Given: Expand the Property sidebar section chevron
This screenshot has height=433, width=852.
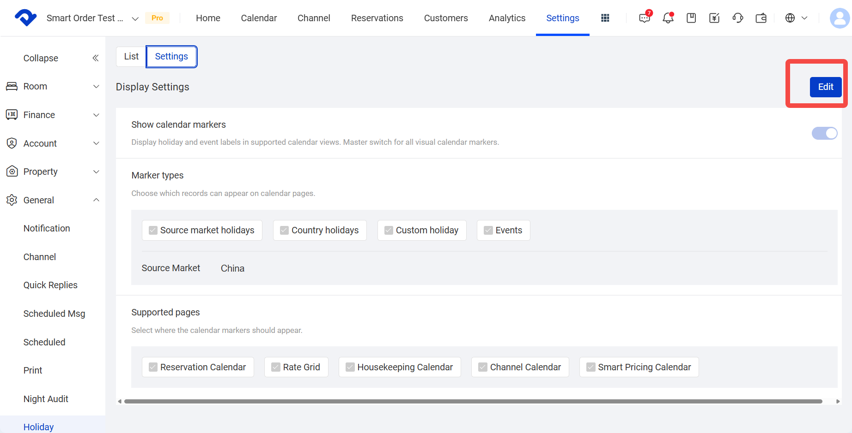Looking at the screenshot, I should 96,172.
